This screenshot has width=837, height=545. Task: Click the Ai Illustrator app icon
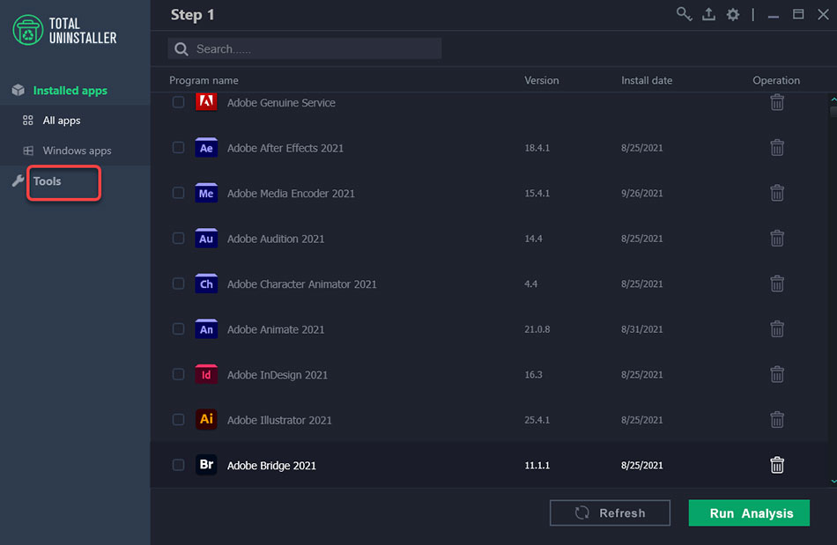(206, 419)
